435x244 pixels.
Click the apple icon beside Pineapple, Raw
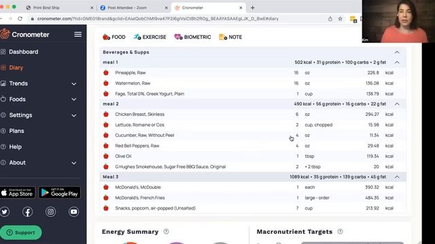pyautogui.click(x=106, y=73)
